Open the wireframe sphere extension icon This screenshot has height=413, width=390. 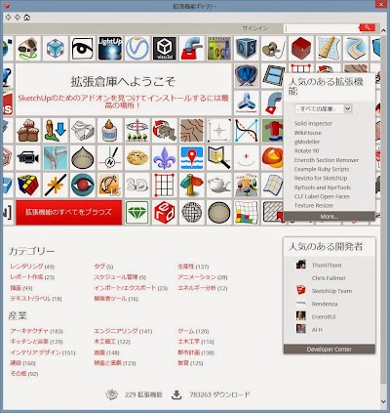[192, 212]
